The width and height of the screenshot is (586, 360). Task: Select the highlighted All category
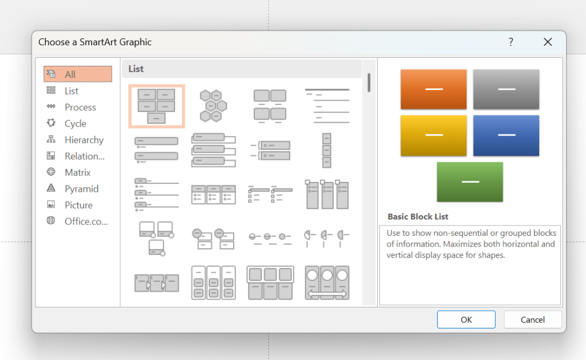point(78,74)
